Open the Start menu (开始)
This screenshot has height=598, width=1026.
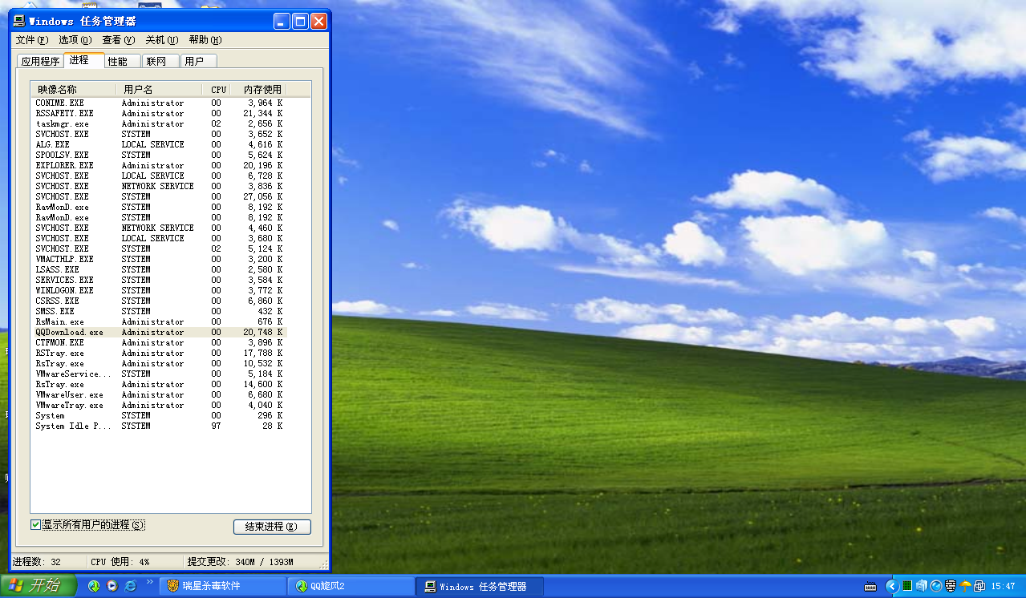[x=39, y=586]
